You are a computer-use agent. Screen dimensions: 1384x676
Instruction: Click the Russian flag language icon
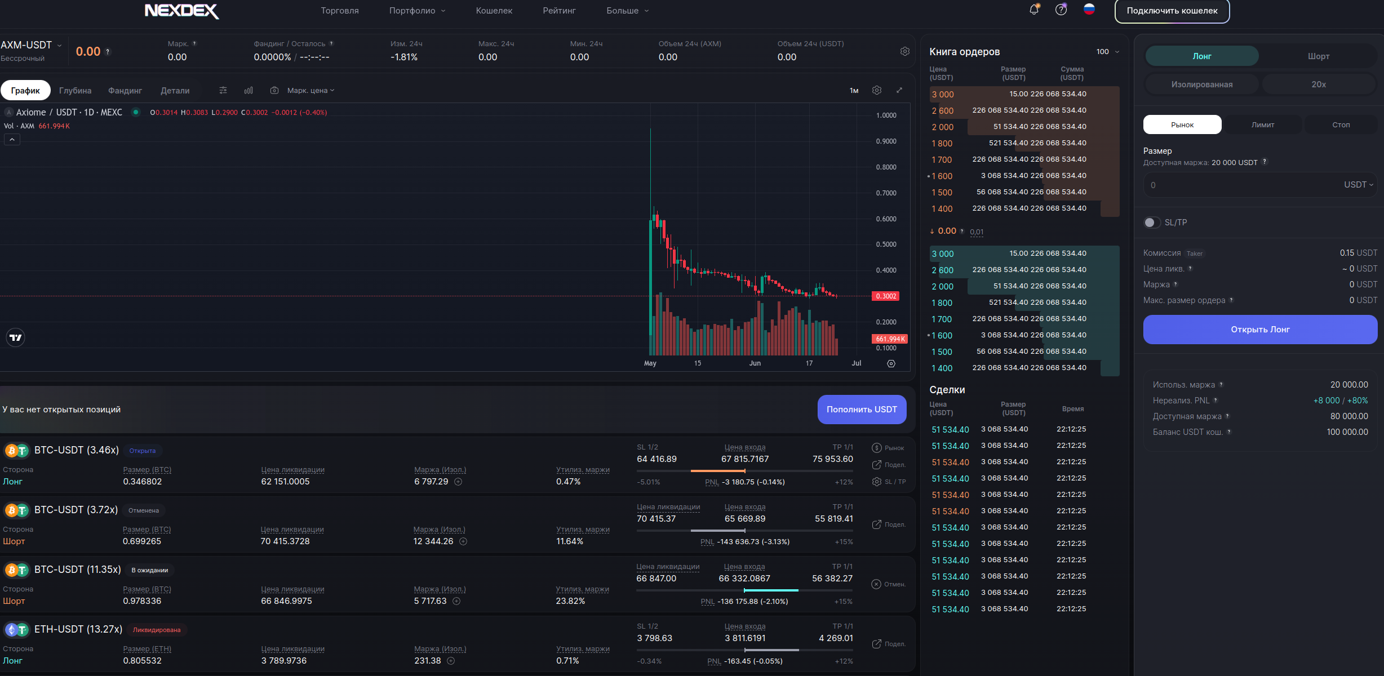1089,10
